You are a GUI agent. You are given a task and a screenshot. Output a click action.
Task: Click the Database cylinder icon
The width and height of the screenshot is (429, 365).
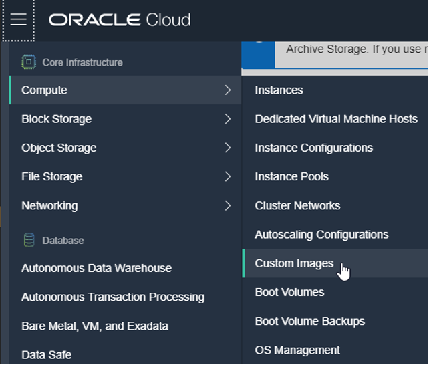(29, 240)
